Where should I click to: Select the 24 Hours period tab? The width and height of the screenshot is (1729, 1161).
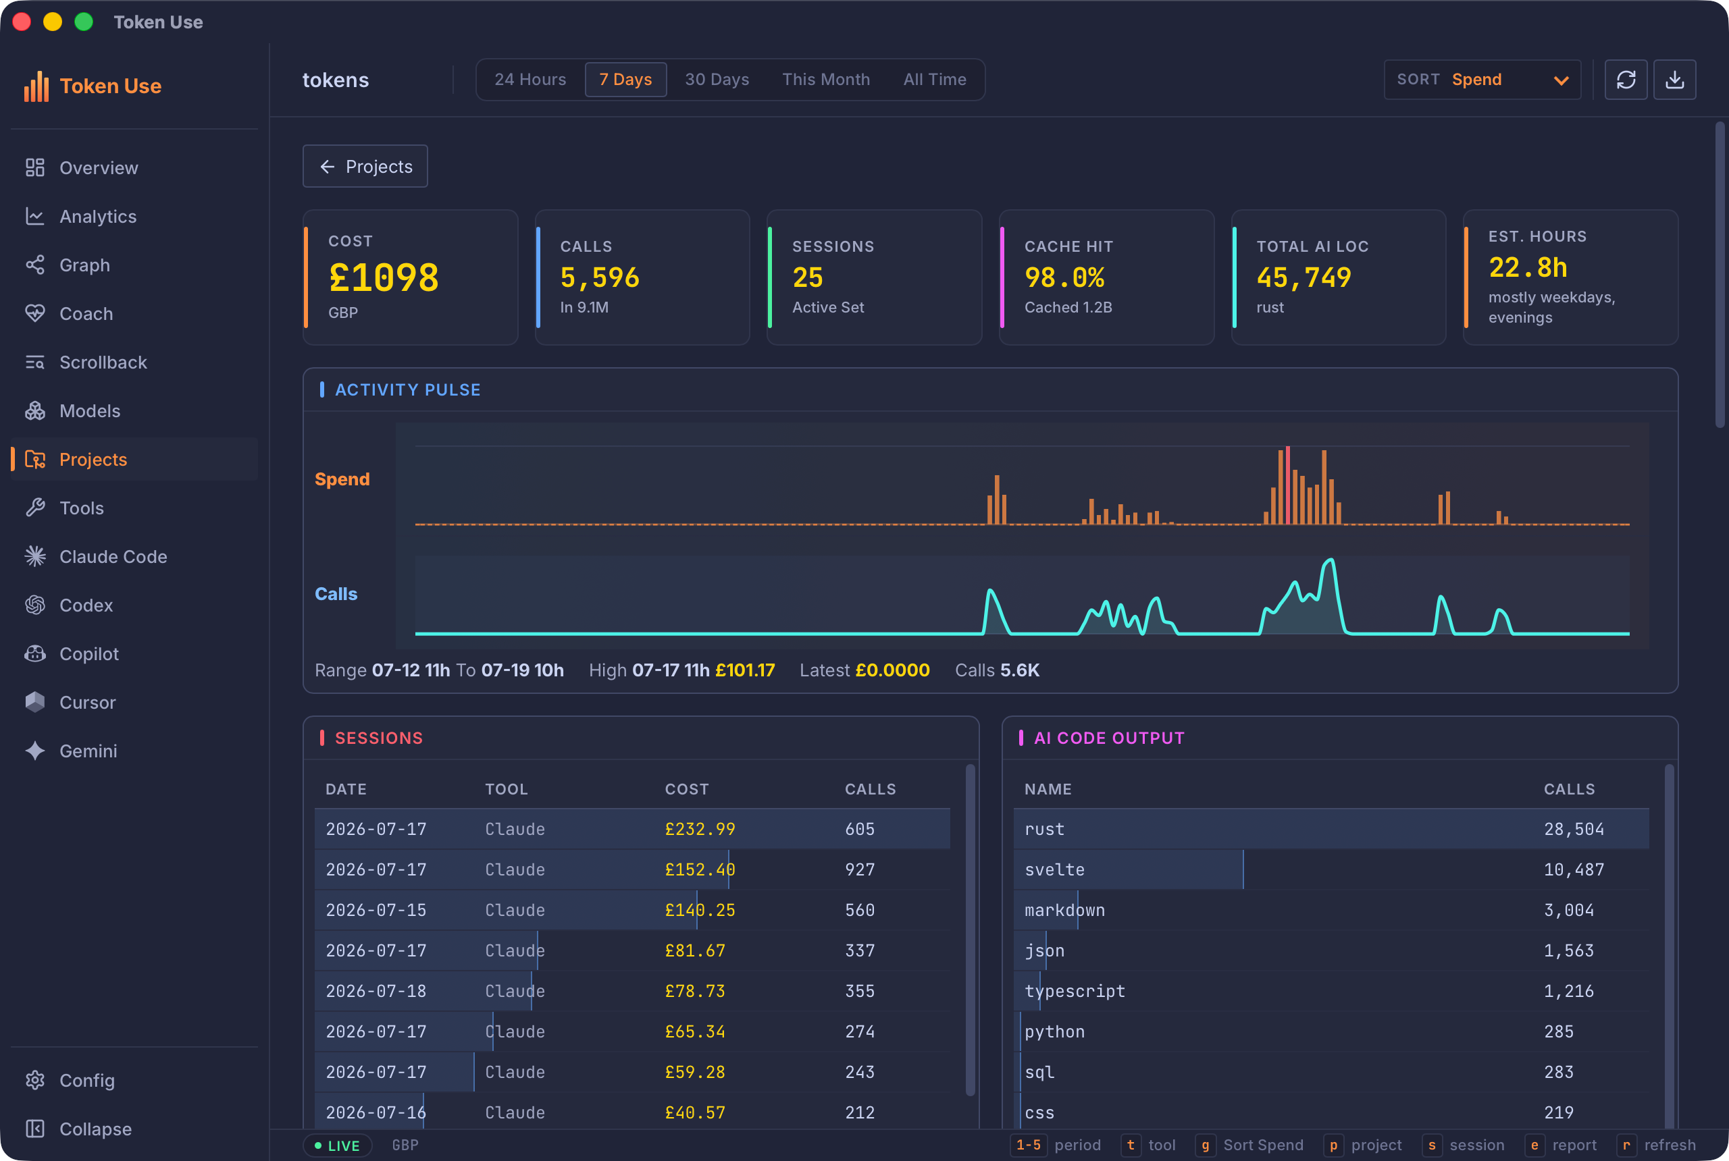530,79
